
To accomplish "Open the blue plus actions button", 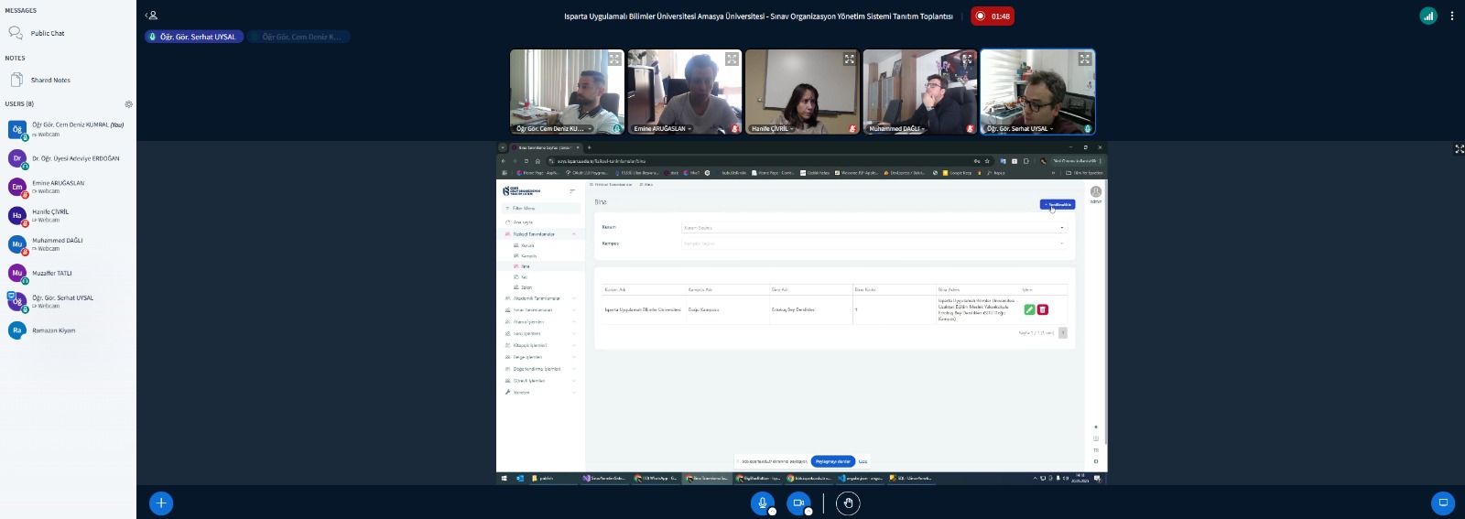I will [161, 503].
